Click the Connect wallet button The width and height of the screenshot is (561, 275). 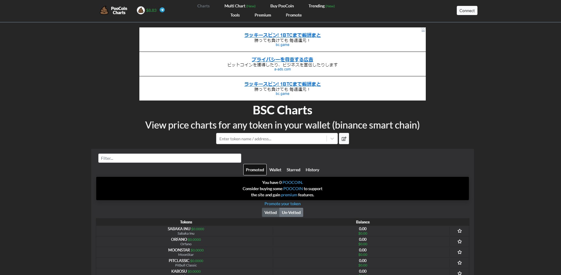coord(467,11)
